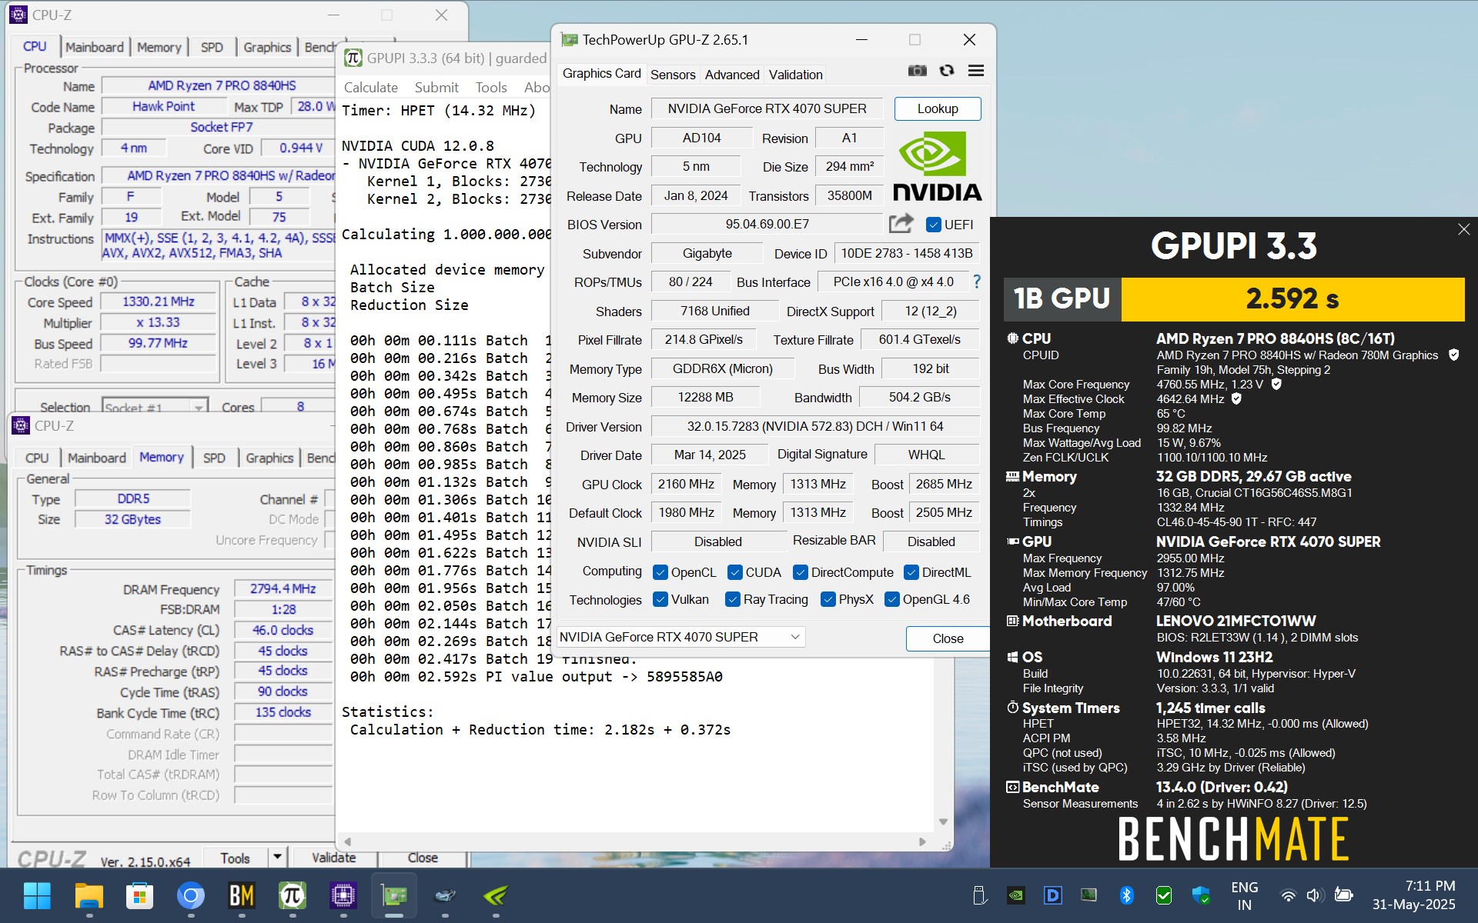
Task: Open Windows Security shield in system tray
Action: pos(1200,895)
